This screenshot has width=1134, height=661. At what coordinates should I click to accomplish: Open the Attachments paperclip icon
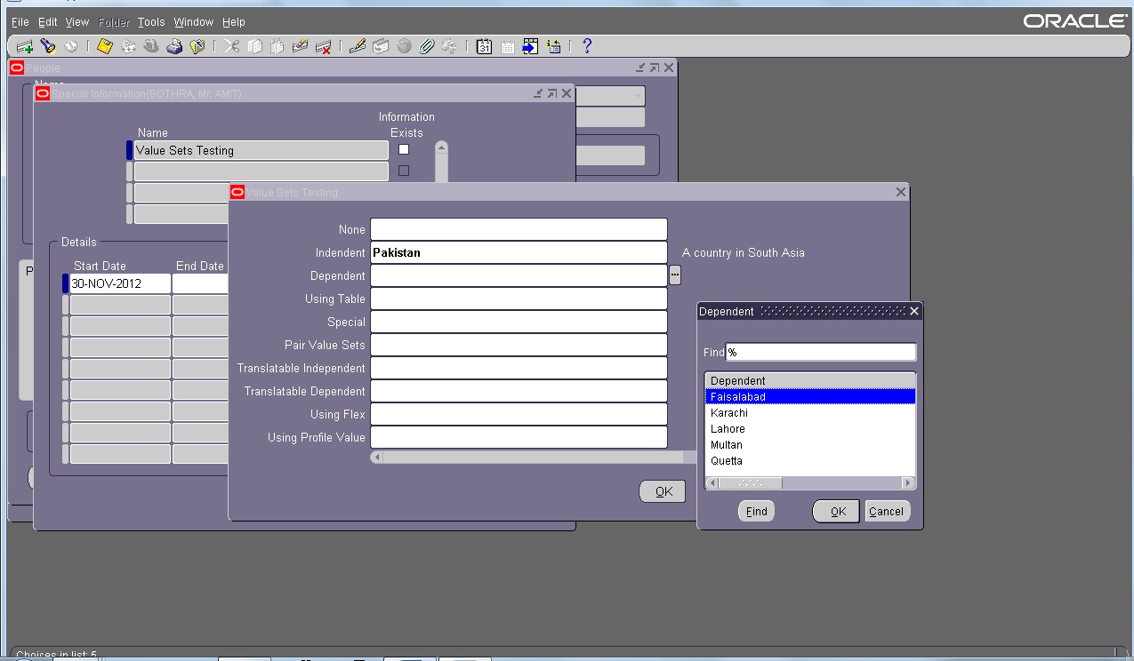pos(427,46)
